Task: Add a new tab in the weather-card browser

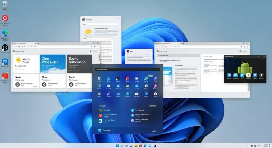Action: (38, 44)
